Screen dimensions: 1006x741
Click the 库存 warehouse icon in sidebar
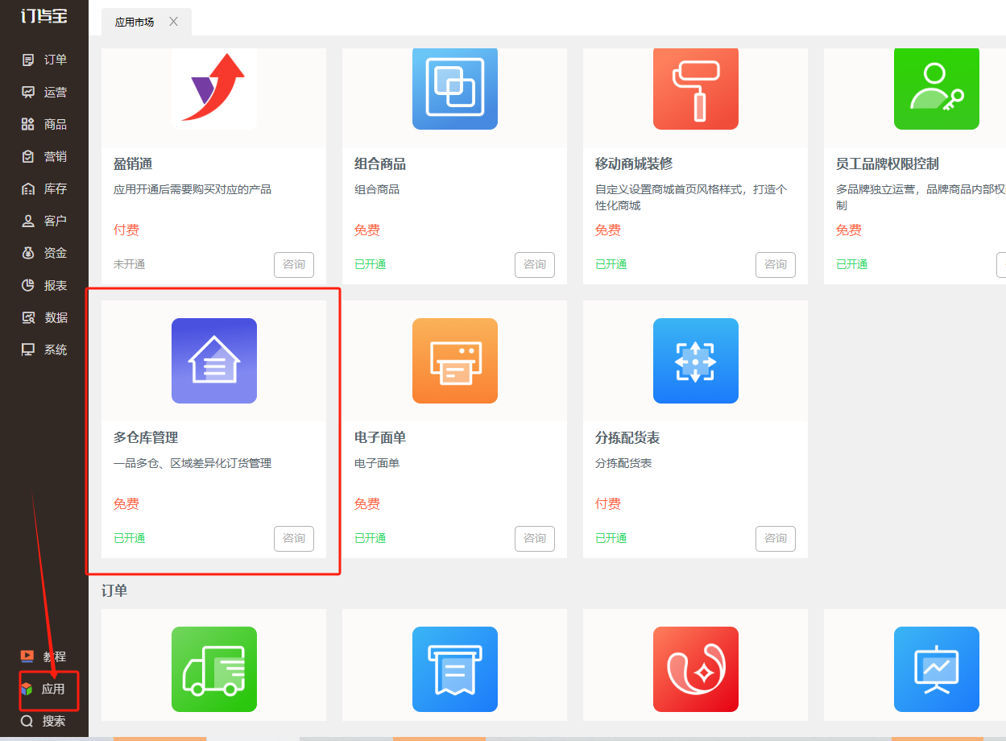tap(28, 188)
